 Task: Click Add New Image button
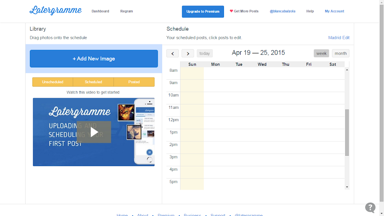tap(94, 58)
